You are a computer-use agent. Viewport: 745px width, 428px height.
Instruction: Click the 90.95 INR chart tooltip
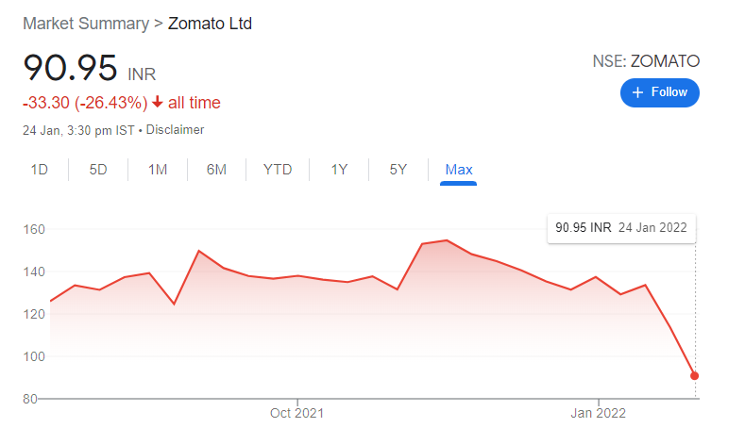(621, 228)
